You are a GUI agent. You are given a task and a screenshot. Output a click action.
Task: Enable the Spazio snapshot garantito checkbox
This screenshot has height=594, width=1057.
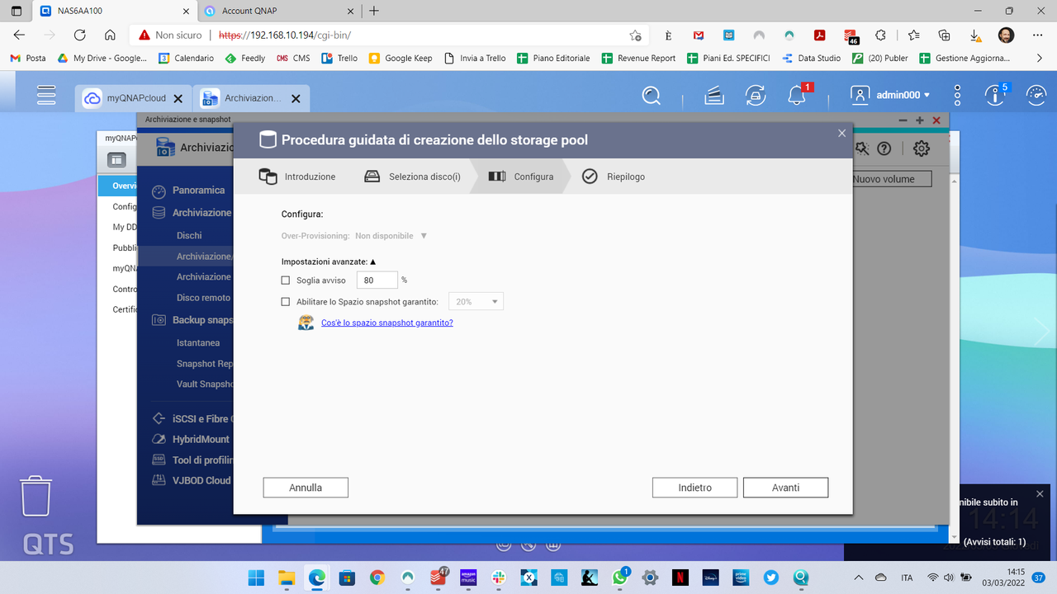click(286, 302)
